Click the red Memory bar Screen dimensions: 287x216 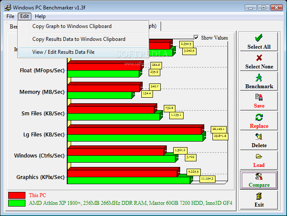(103, 88)
